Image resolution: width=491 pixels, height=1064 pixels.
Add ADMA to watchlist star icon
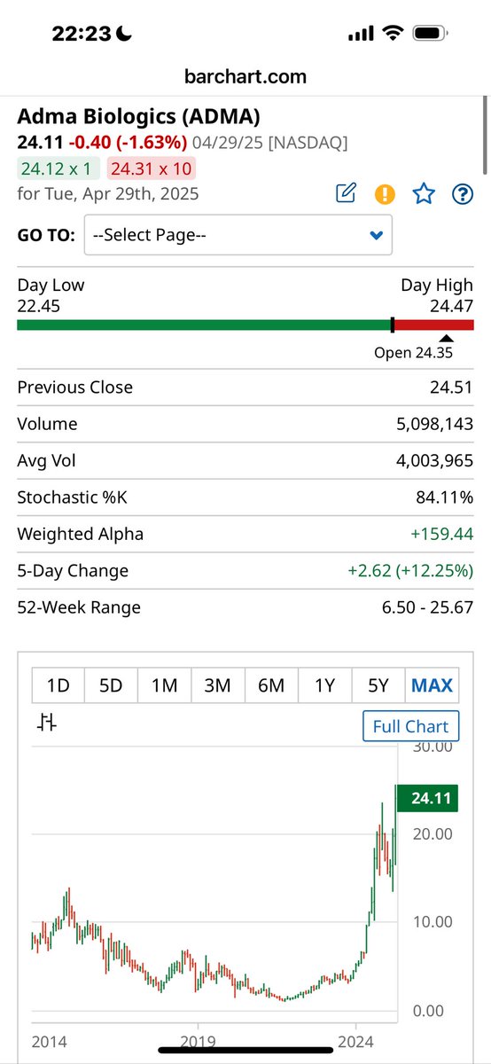click(424, 193)
